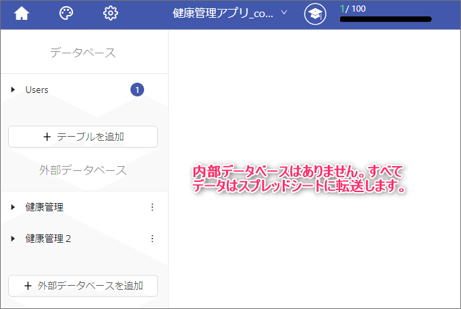Click the 外部データベースを追加 button
The image size is (461, 309).
point(83,286)
